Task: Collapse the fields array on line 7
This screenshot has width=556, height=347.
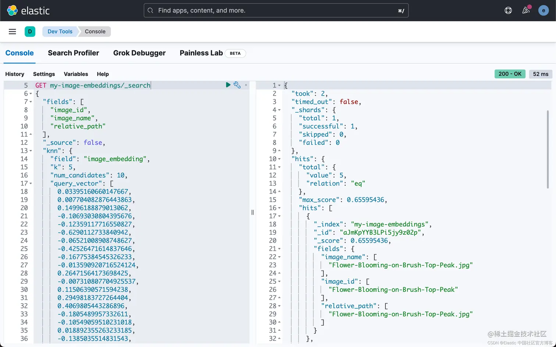Action: 31,102
